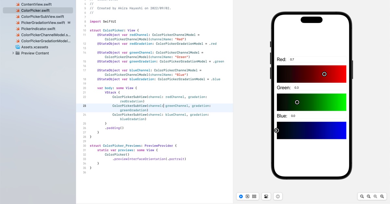The height and width of the screenshot is (204, 390).
Task: Click the Red value field showing 0.7
Action: click(317, 60)
